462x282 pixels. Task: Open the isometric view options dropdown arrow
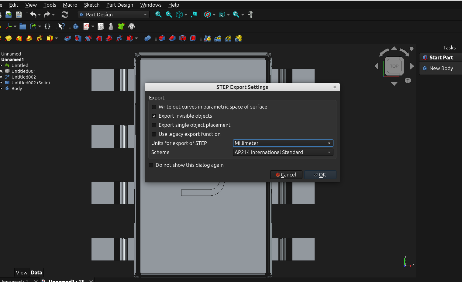[186, 15]
